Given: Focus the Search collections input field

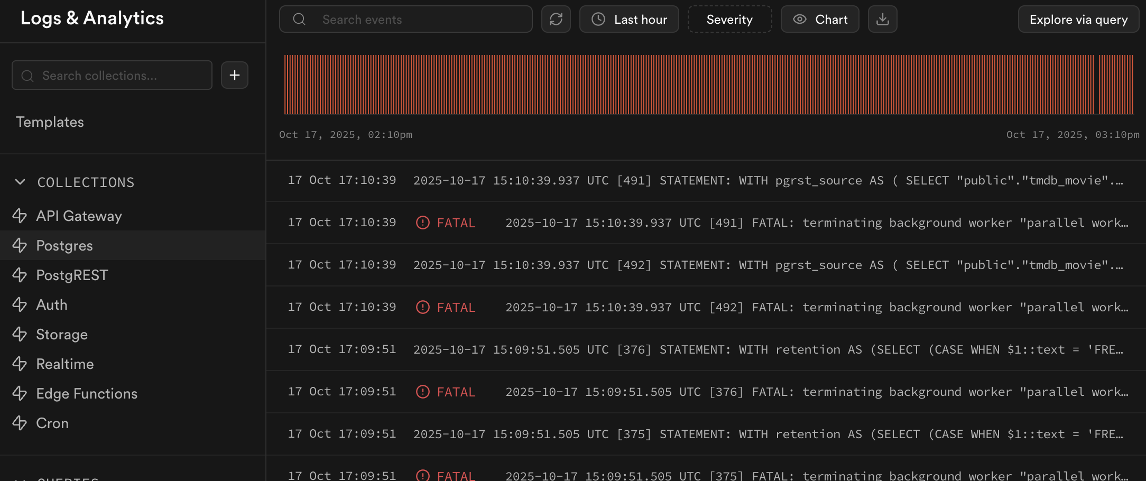Looking at the screenshot, I should 112,75.
